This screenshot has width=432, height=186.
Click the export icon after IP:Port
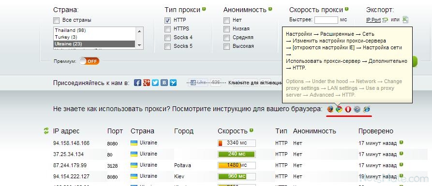click(x=385, y=20)
